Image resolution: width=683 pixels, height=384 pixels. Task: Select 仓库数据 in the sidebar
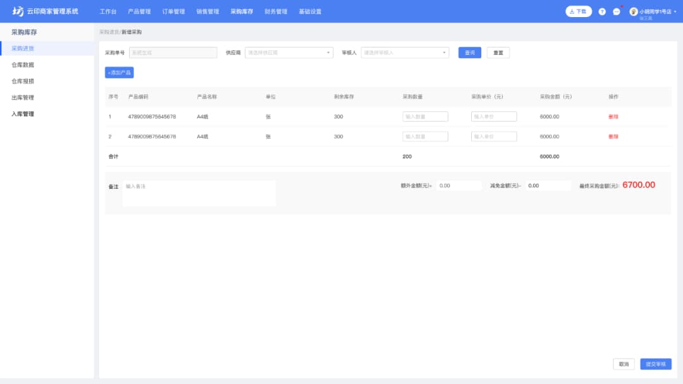(23, 65)
